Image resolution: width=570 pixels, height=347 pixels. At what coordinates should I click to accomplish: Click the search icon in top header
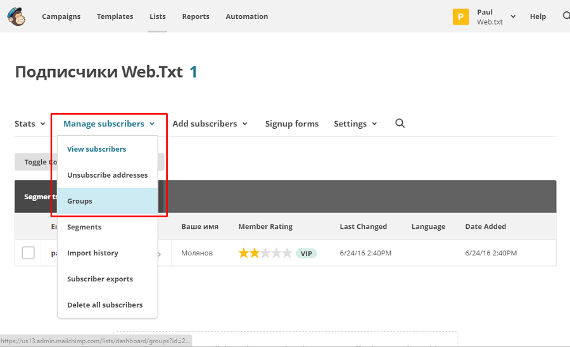[566, 16]
